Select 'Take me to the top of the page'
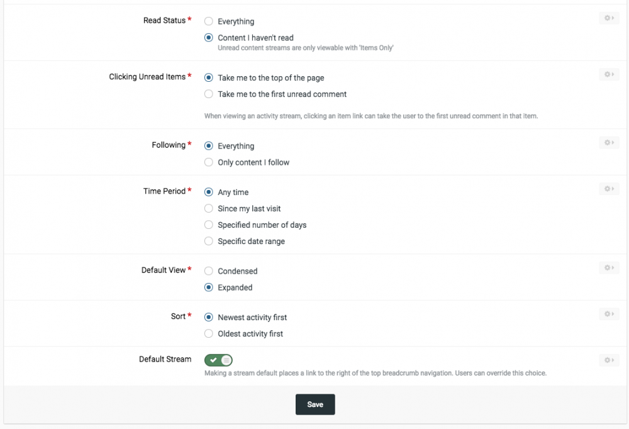This screenshot has height=429, width=629. pyautogui.click(x=209, y=78)
